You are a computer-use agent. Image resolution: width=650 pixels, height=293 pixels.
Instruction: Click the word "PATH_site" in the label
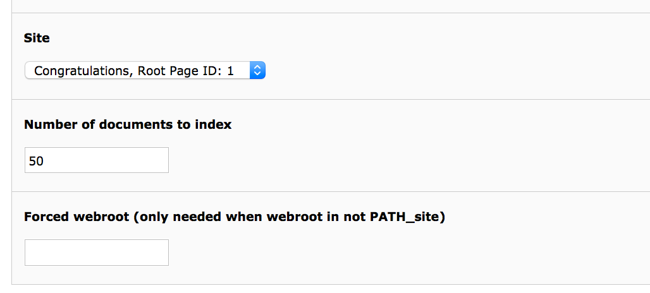[408, 217]
